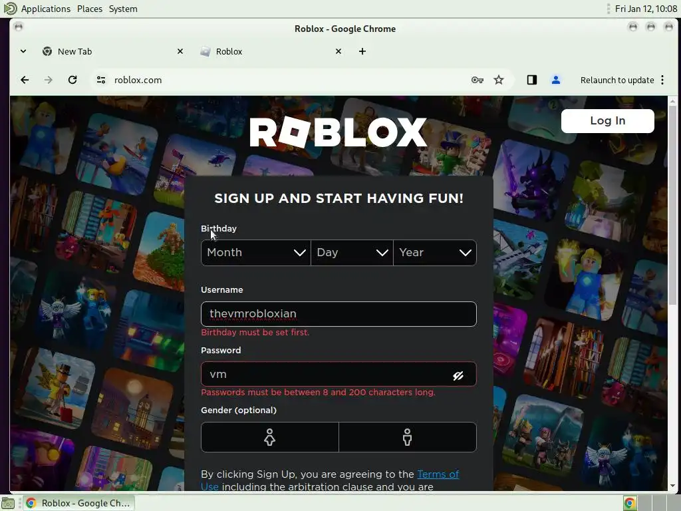The height and width of the screenshot is (511, 681).
Task: Toggle password visibility eye icon
Action: [x=458, y=375]
